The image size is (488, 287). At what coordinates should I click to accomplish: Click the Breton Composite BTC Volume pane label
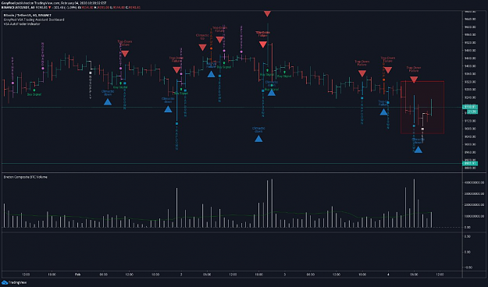coord(26,177)
